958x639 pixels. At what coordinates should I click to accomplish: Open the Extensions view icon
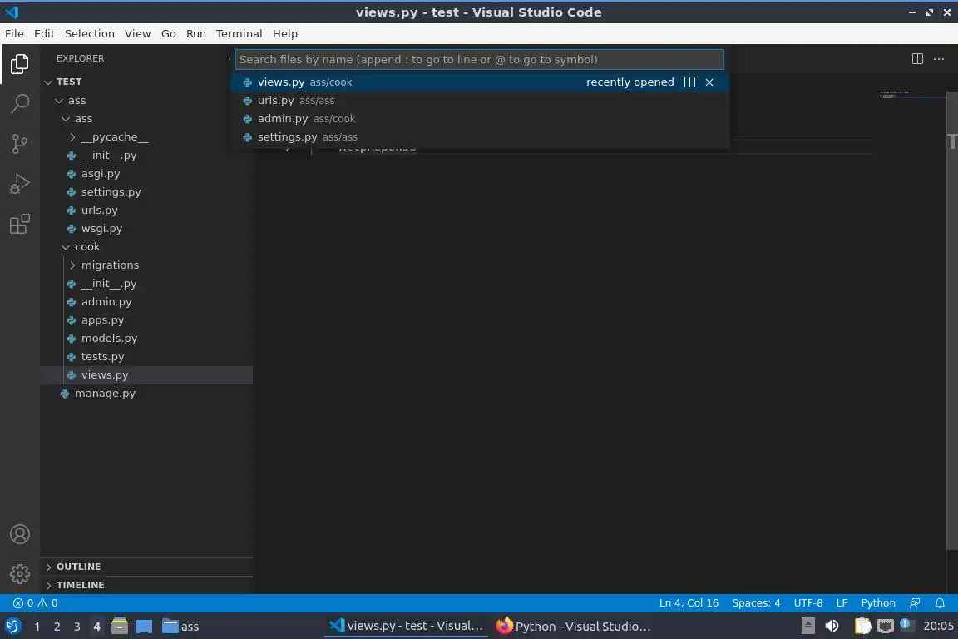click(x=20, y=225)
